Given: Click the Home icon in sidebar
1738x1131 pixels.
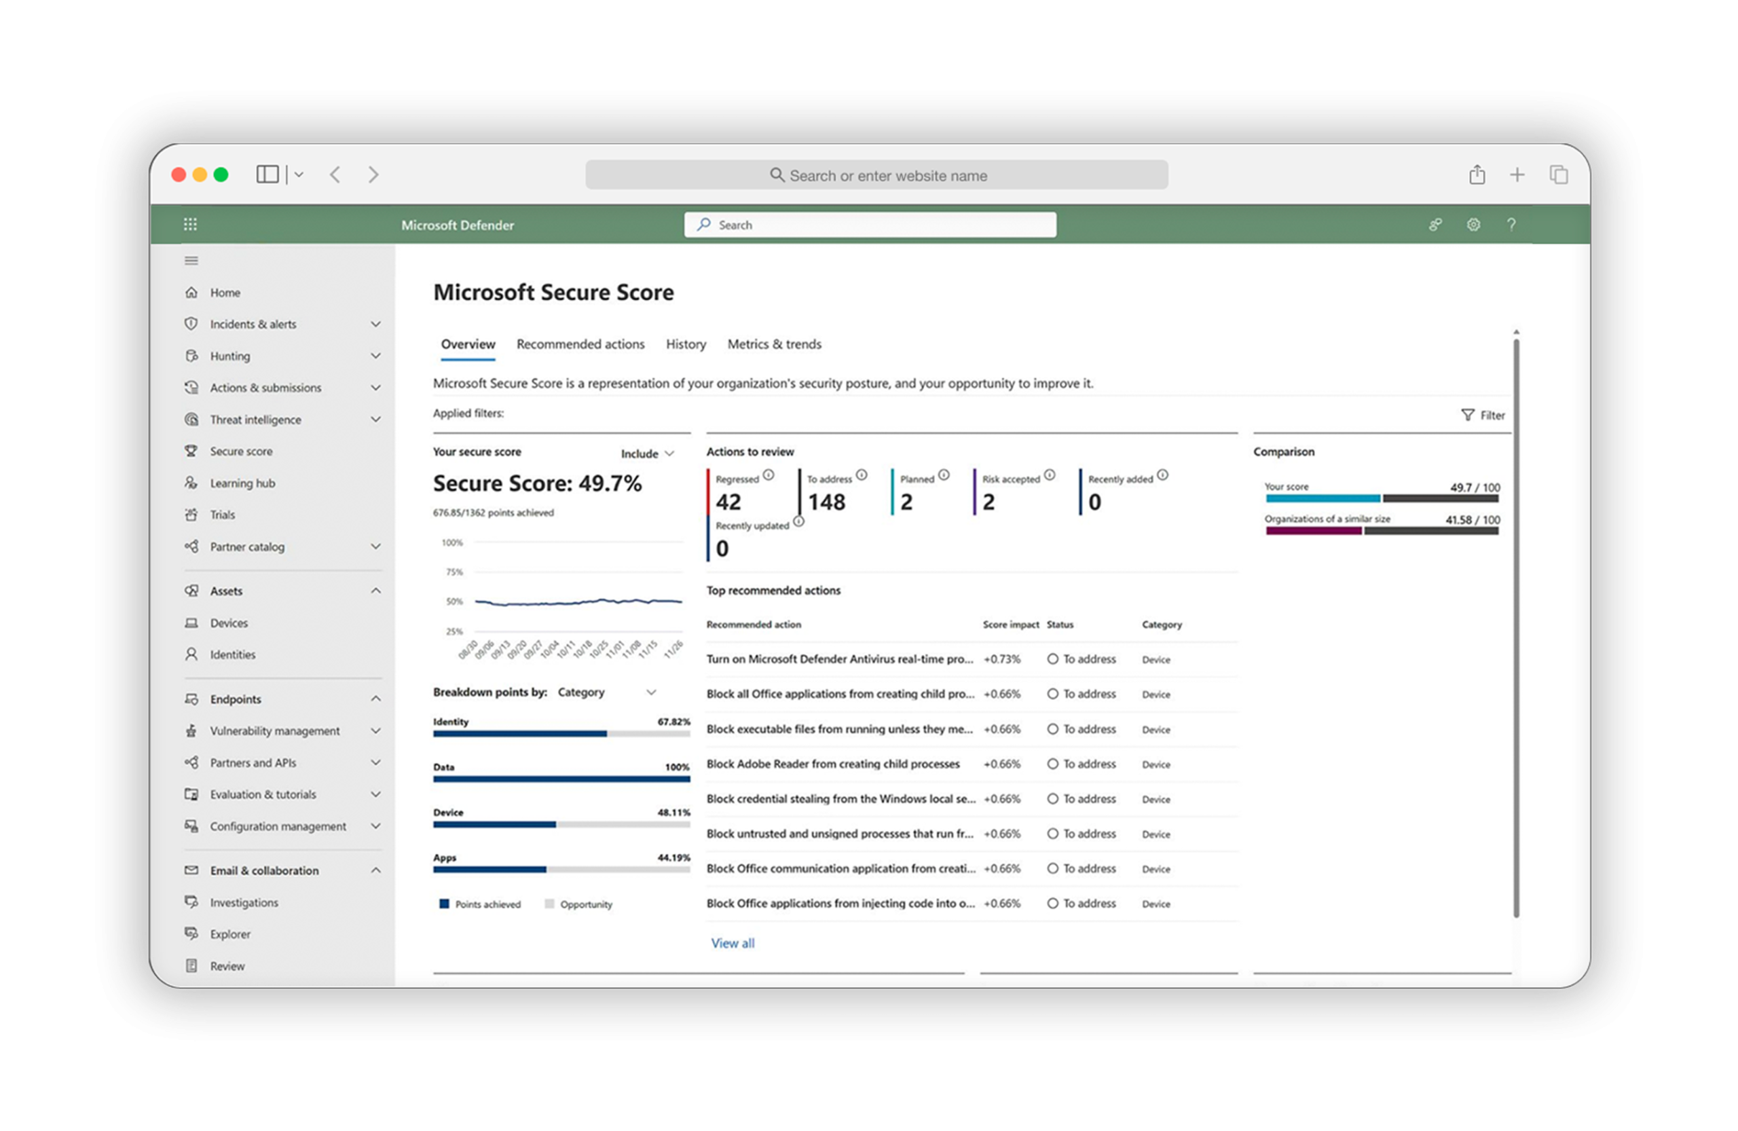Looking at the screenshot, I should [x=191, y=292].
